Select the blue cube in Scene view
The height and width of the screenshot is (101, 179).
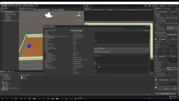(x=29, y=46)
